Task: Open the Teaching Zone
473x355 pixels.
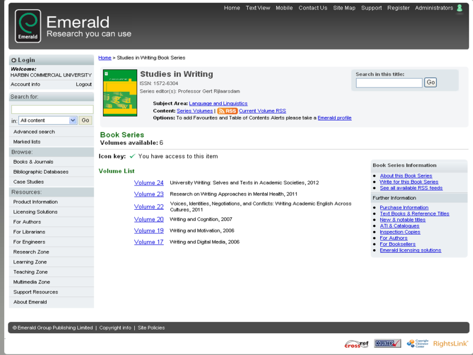Action: [31, 272]
